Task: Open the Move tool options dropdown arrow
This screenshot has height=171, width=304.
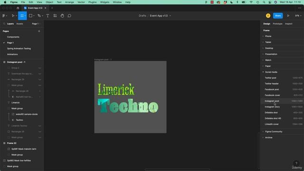Action: tap(16, 16)
